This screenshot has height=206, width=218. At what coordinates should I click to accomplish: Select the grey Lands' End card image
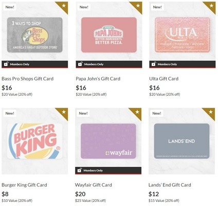tap(181, 141)
